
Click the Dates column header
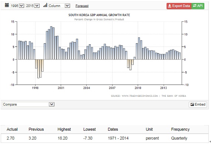113,129
